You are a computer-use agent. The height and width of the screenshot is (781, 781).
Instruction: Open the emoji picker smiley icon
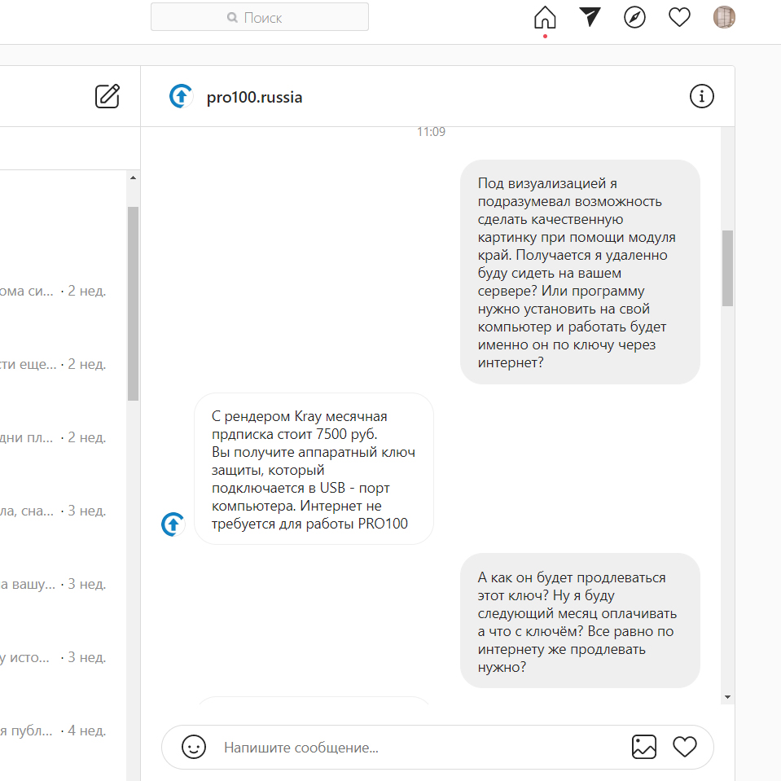(x=194, y=747)
